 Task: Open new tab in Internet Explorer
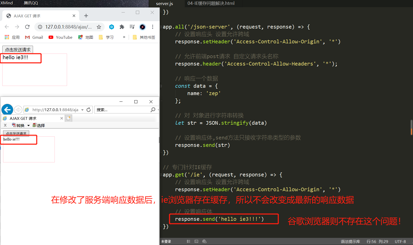point(68,118)
